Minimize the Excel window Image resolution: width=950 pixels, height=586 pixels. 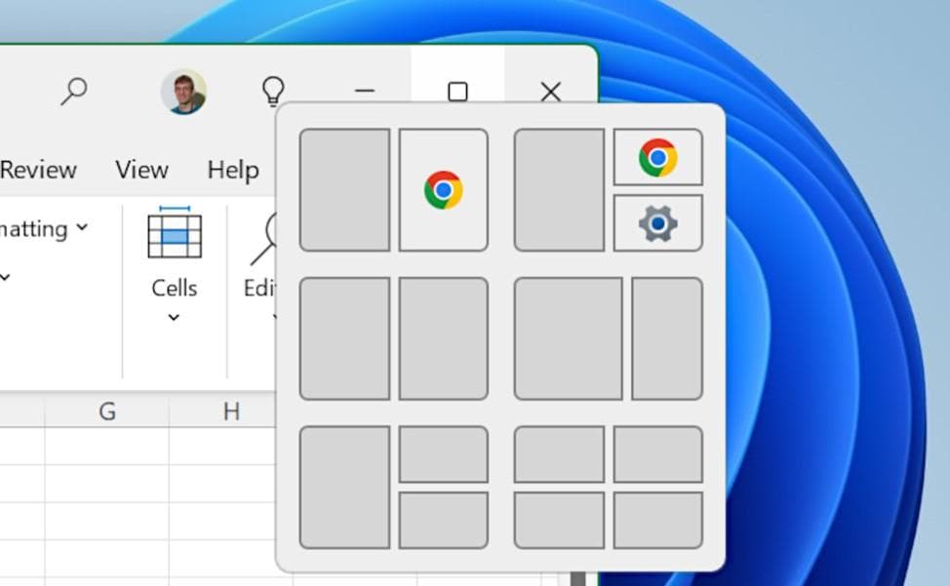[365, 92]
